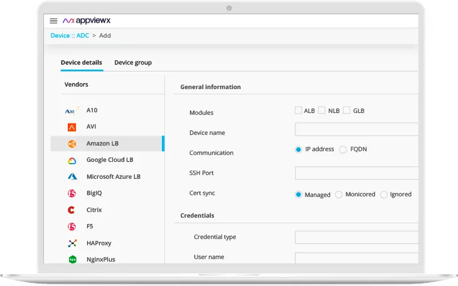Viewport: 458px width, 286px height.
Task: Click the Microsoft Azure LB icon
Action: click(x=72, y=176)
